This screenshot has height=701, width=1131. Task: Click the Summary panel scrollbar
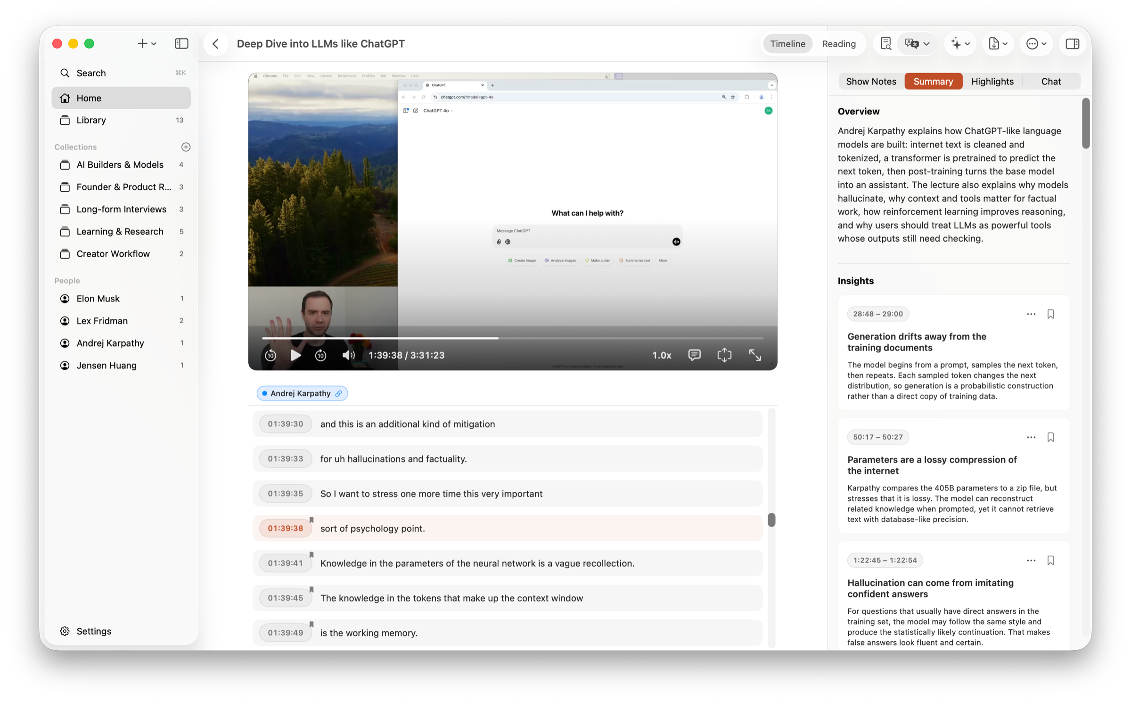tap(1086, 123)
